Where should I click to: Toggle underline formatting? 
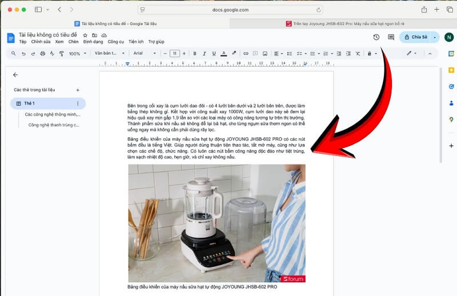214,54
